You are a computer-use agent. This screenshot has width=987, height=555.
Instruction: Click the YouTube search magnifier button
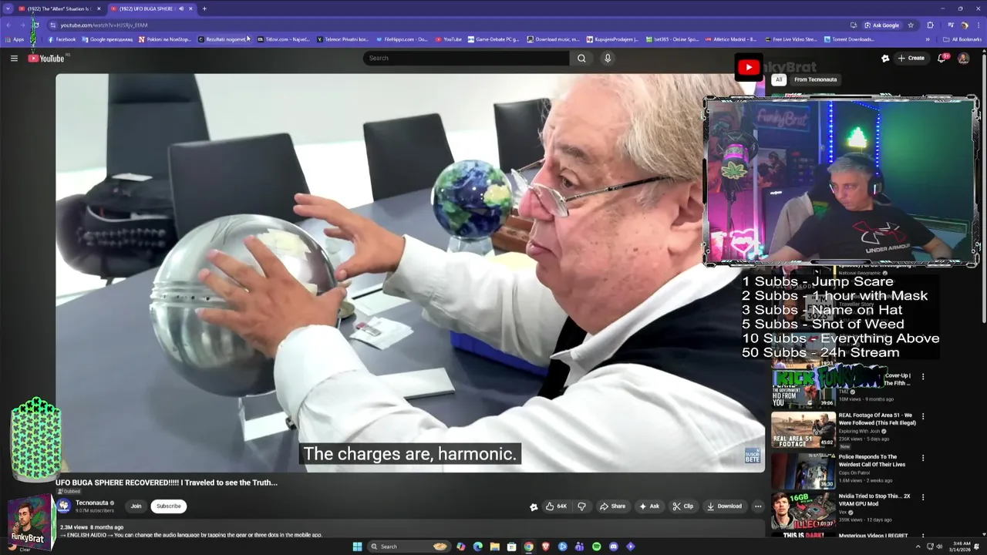point(581,58)
